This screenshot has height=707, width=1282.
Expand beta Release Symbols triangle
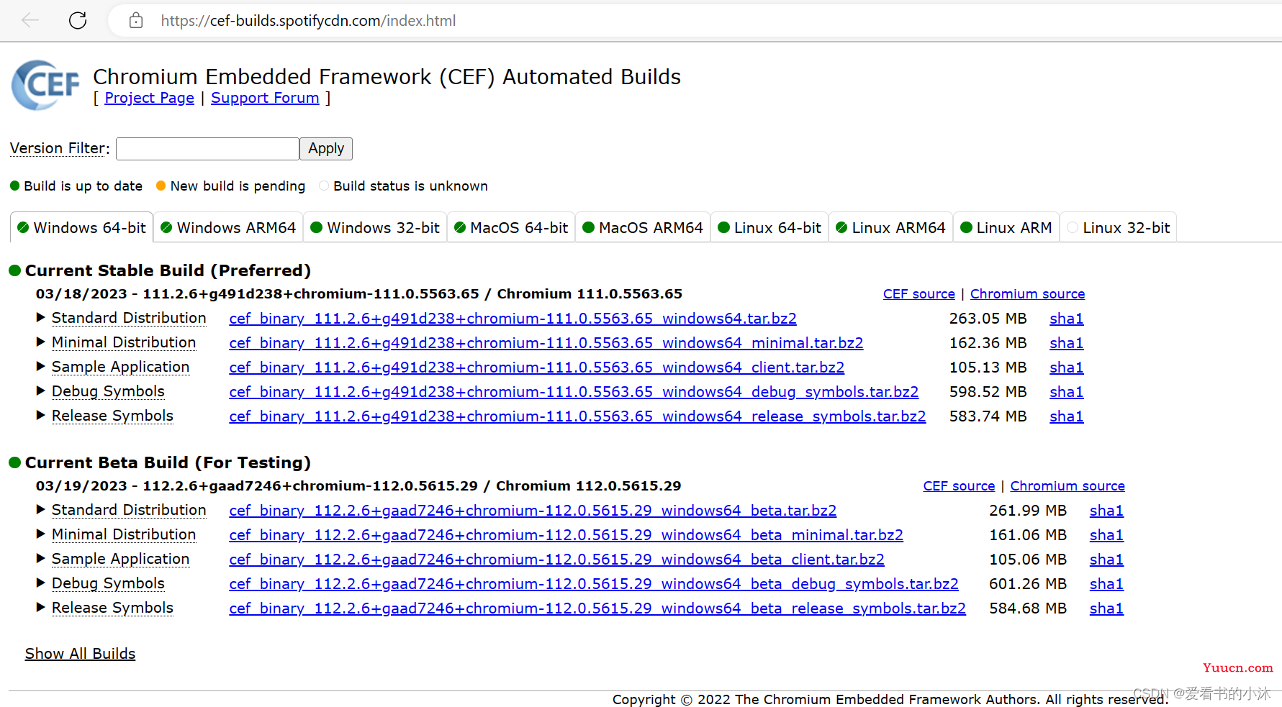coord(41,607)
